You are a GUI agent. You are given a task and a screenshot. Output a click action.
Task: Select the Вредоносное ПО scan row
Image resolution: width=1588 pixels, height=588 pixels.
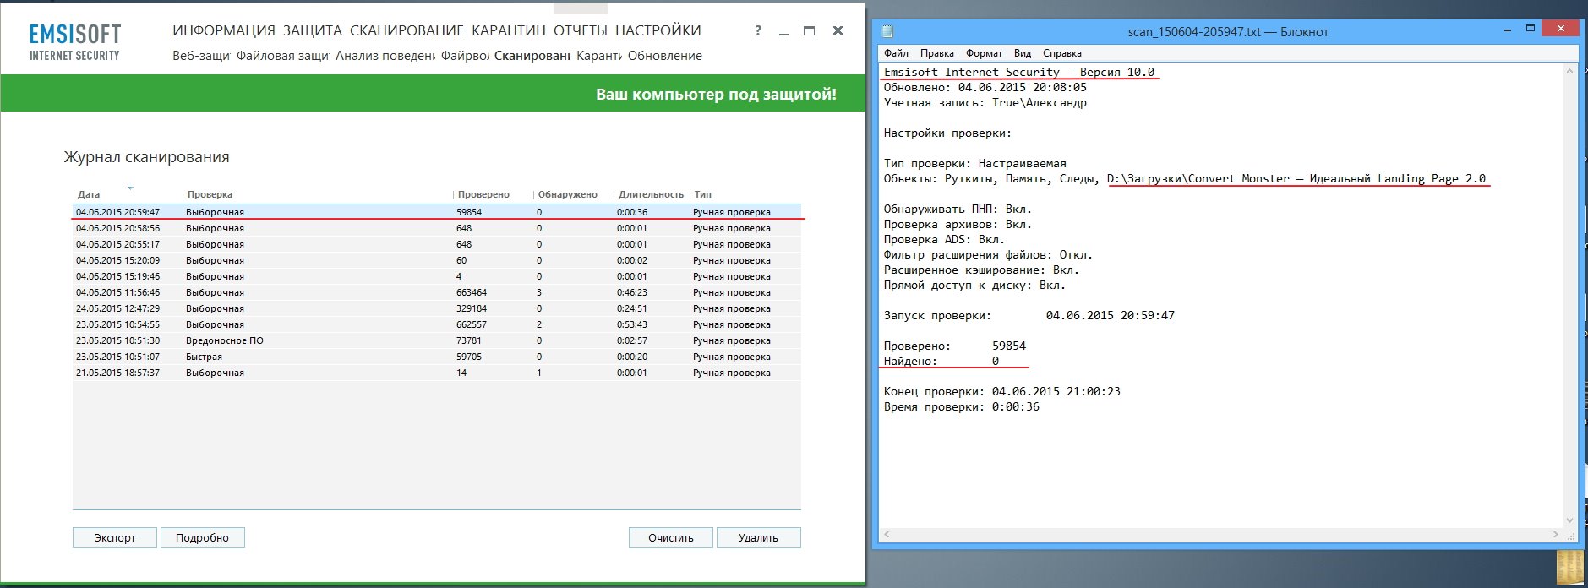click(437, 340)
